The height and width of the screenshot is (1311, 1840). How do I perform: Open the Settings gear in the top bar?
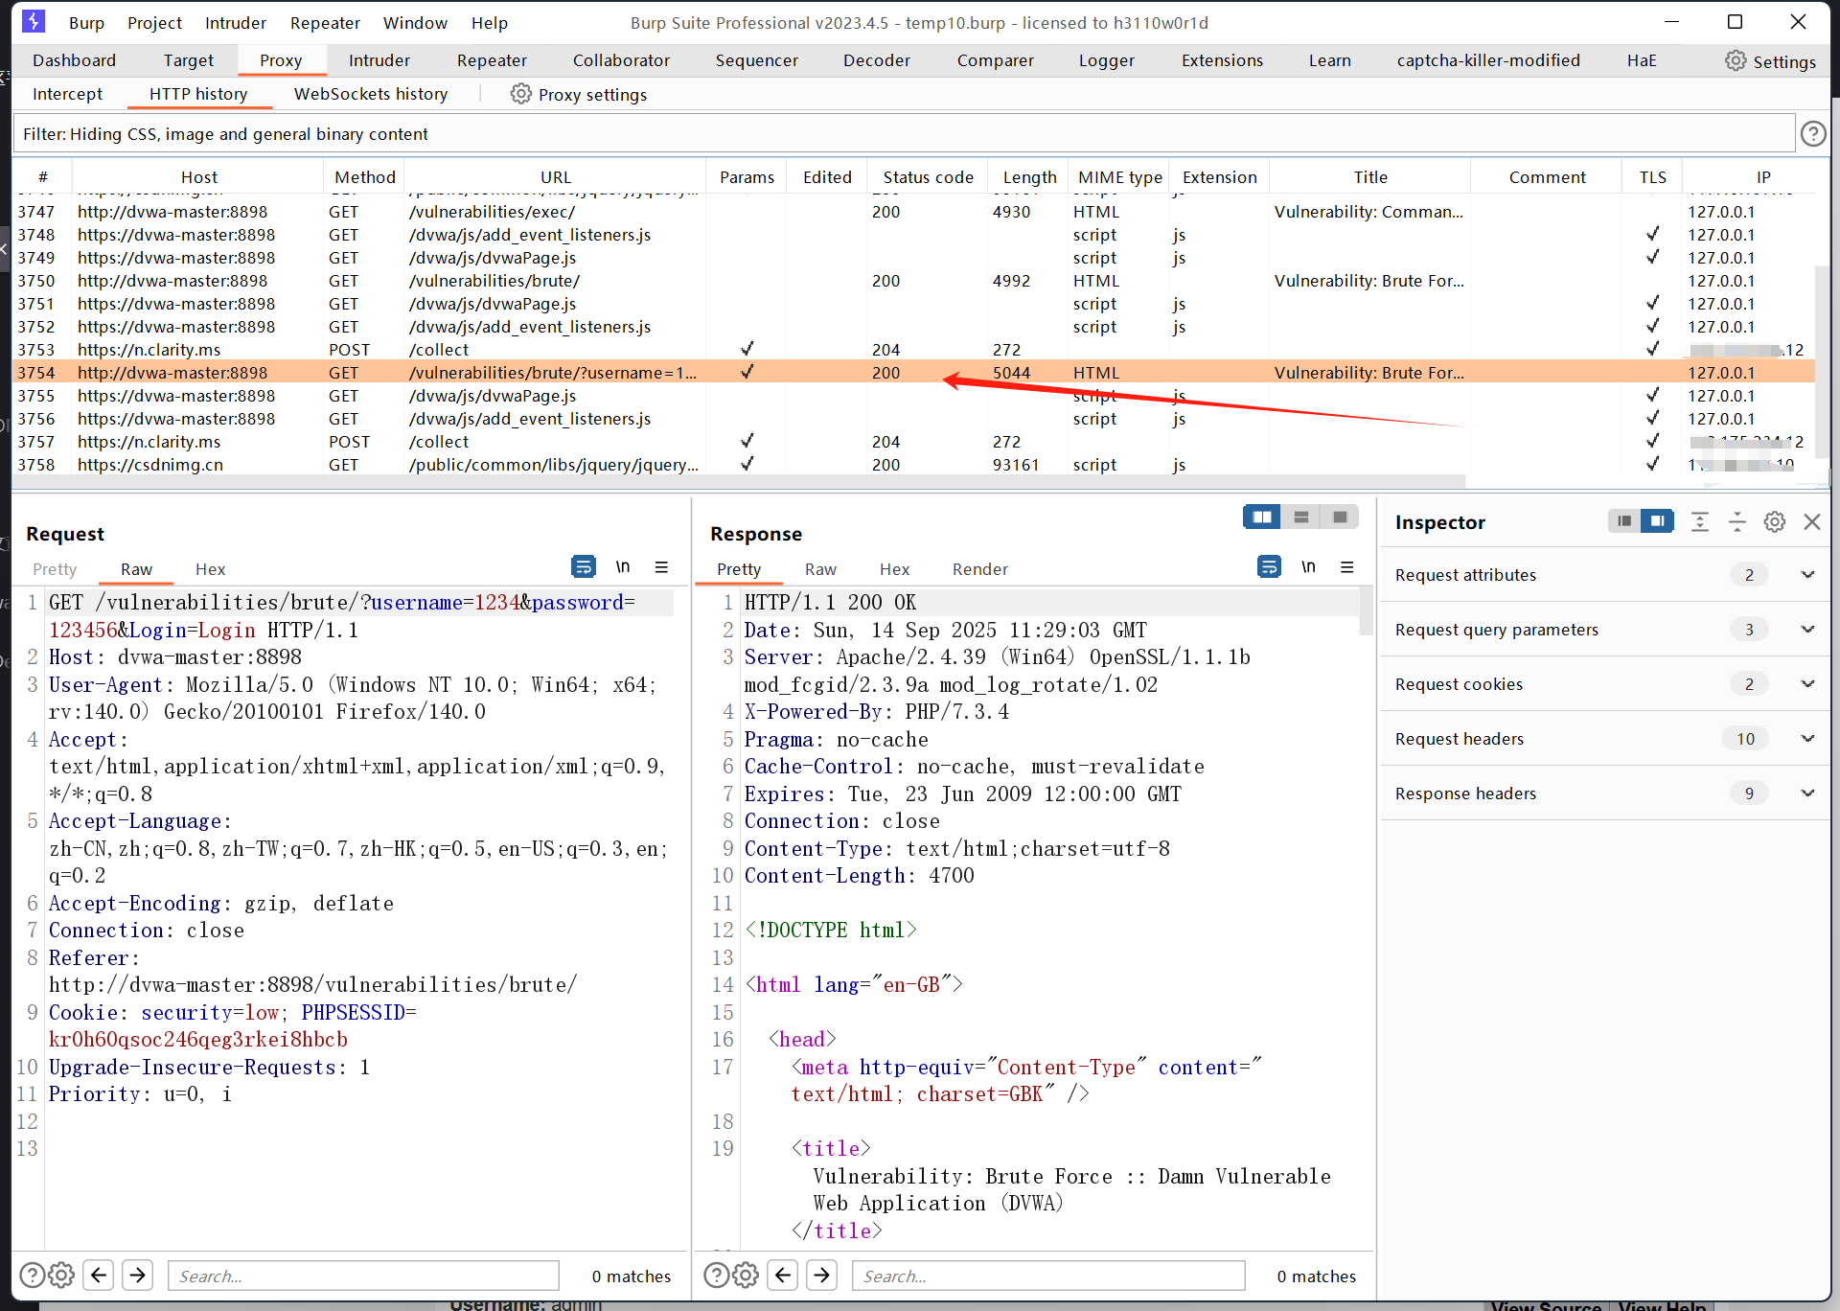1770,61
